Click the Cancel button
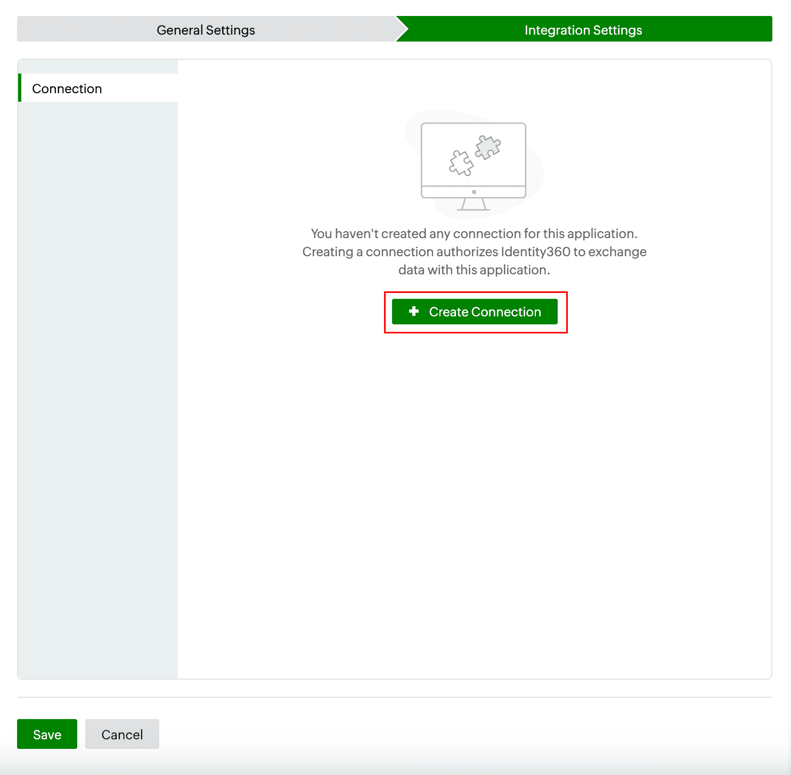This screenshot has width=791, height=775. [x=122, y=734]
